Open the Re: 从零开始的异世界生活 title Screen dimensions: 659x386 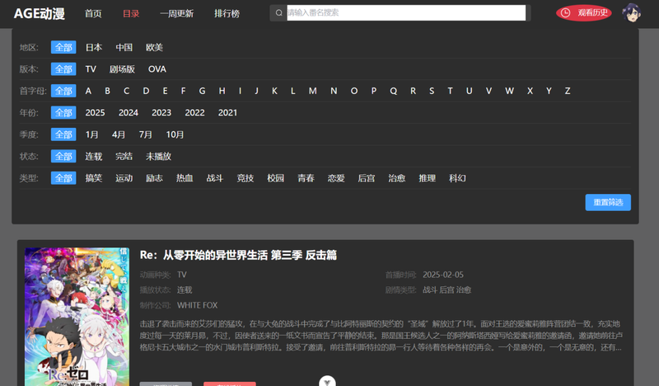pyautogui.click(x=238, y=255)
